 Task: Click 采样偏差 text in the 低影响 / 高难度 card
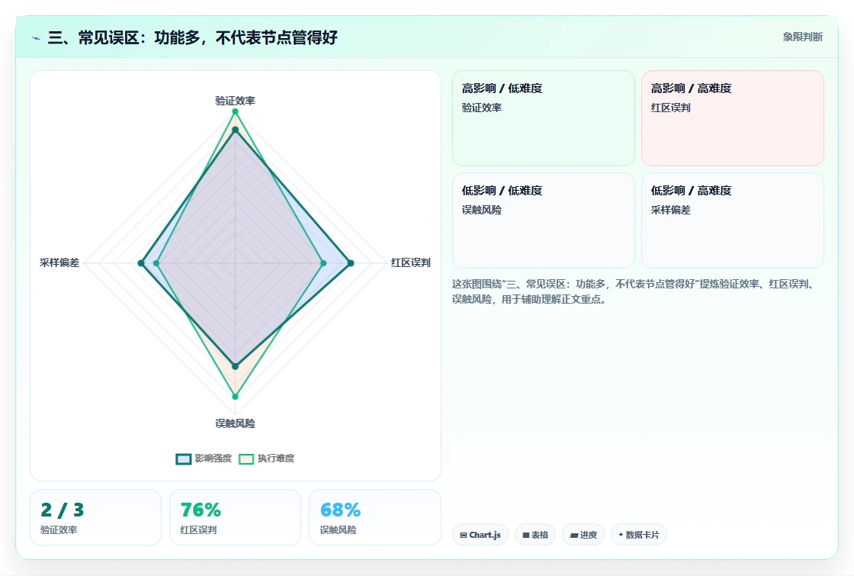tap(670, 211)
